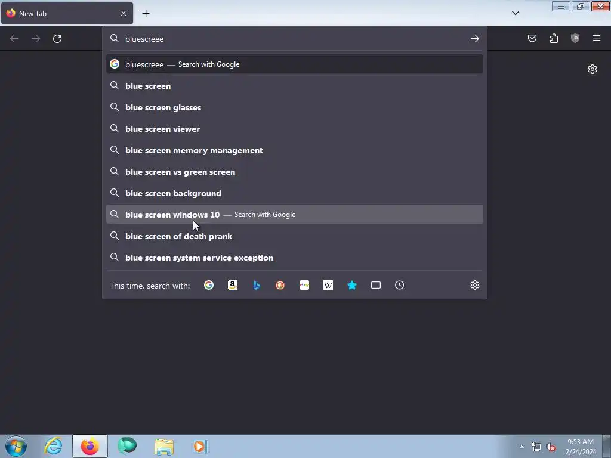Search this time with Bing icon
This screenshot has width=611, height=458.
pyautogui.click(x=257, y=286)
